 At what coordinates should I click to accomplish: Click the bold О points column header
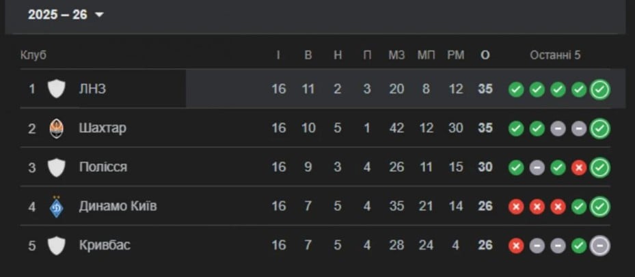tap(485, 55)
